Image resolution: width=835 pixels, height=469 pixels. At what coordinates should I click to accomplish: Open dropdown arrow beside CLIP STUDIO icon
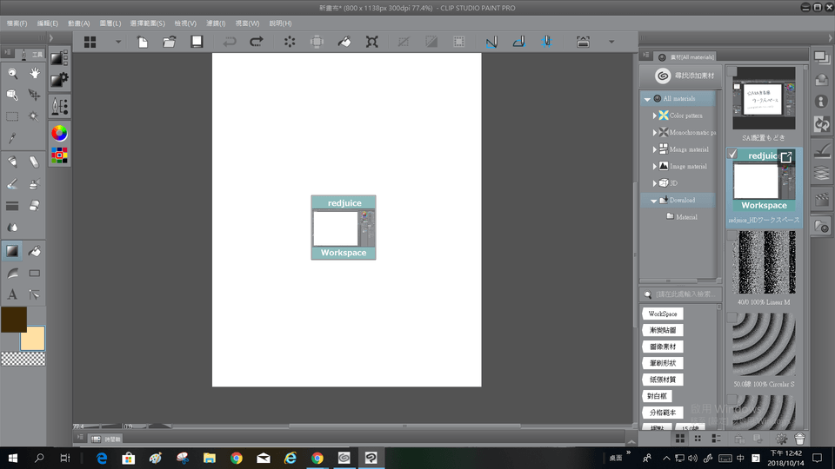point(118,42)
